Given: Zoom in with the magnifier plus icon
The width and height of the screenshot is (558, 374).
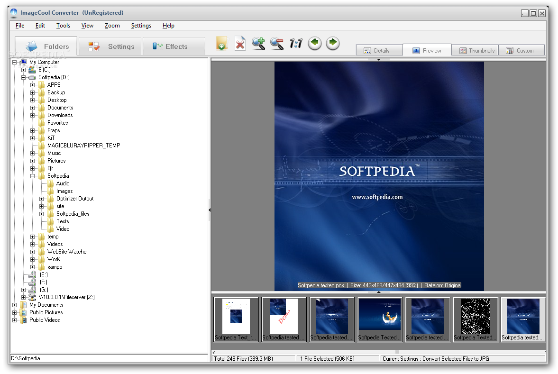Looking at the screenshot, I should (258, 44).
